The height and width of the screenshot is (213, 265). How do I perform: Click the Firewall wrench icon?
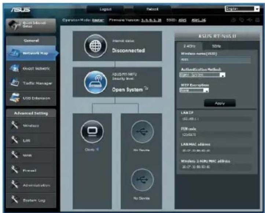(15, 170)
